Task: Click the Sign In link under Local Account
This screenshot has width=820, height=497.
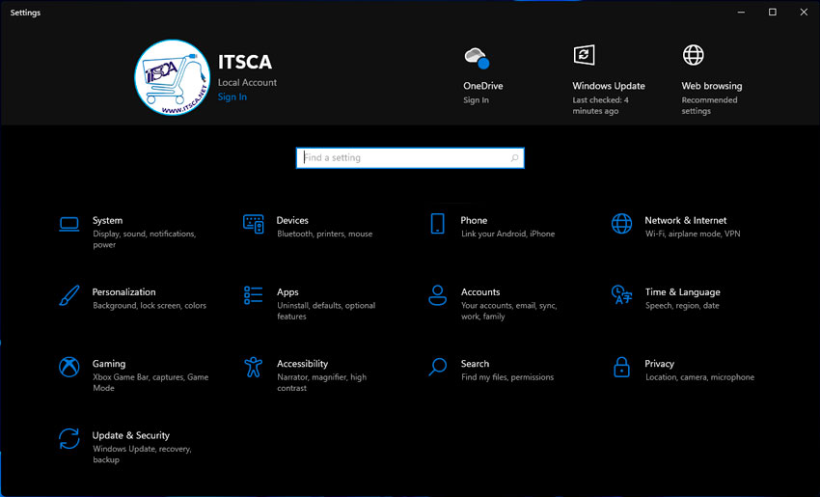Action: 232,97
